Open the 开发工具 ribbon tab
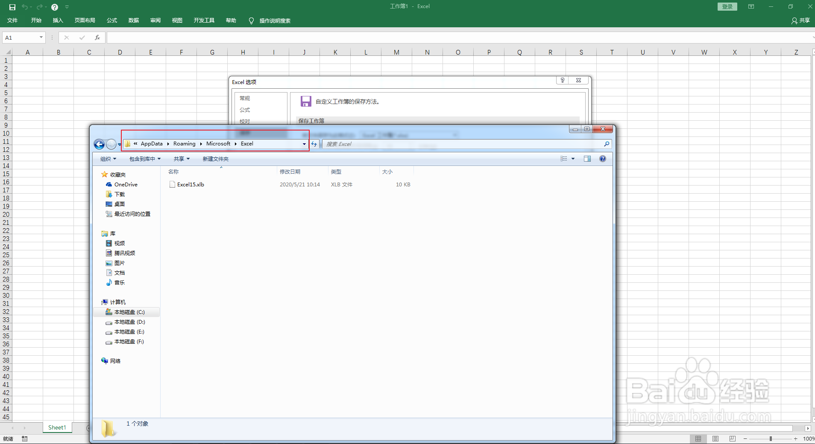Viewport: 815px width, 444px height. (x=204, y=20)
